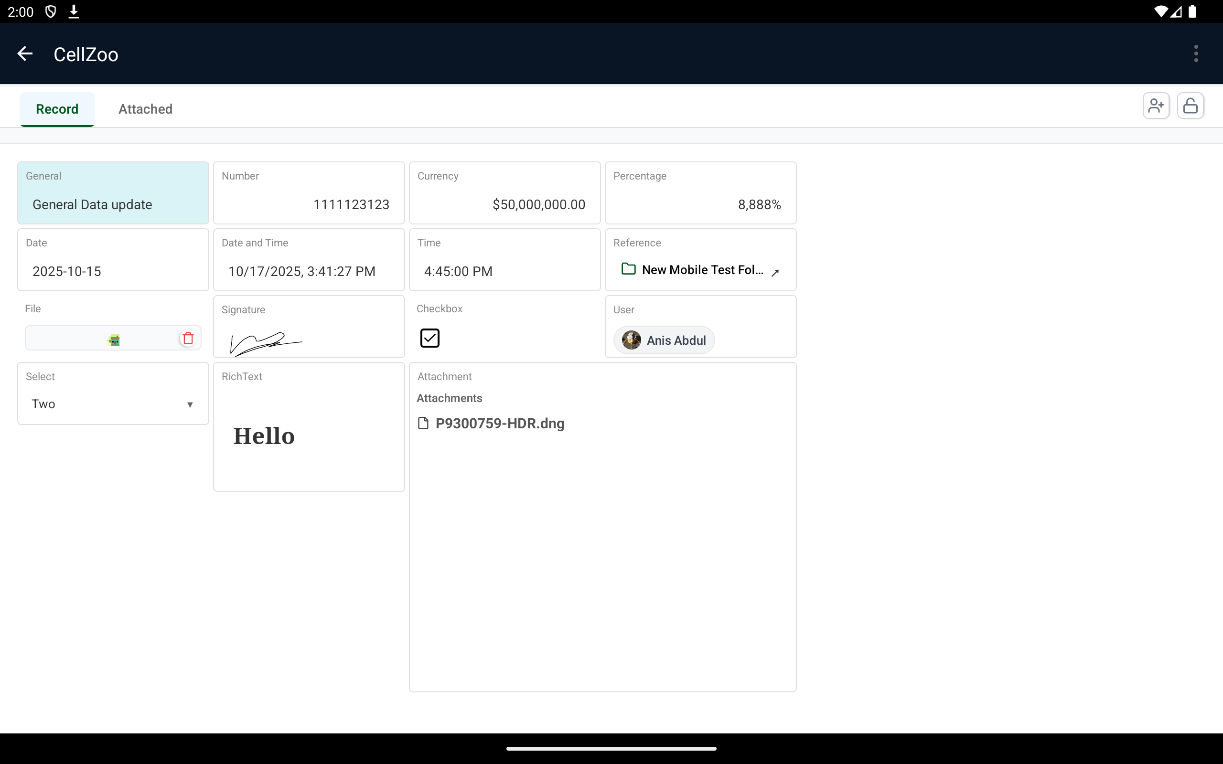Image resolution: width=1223 pixels, height=764 pixels.
Task: Toggle the checkbox under Checkbox label
Action: (429, 338)
